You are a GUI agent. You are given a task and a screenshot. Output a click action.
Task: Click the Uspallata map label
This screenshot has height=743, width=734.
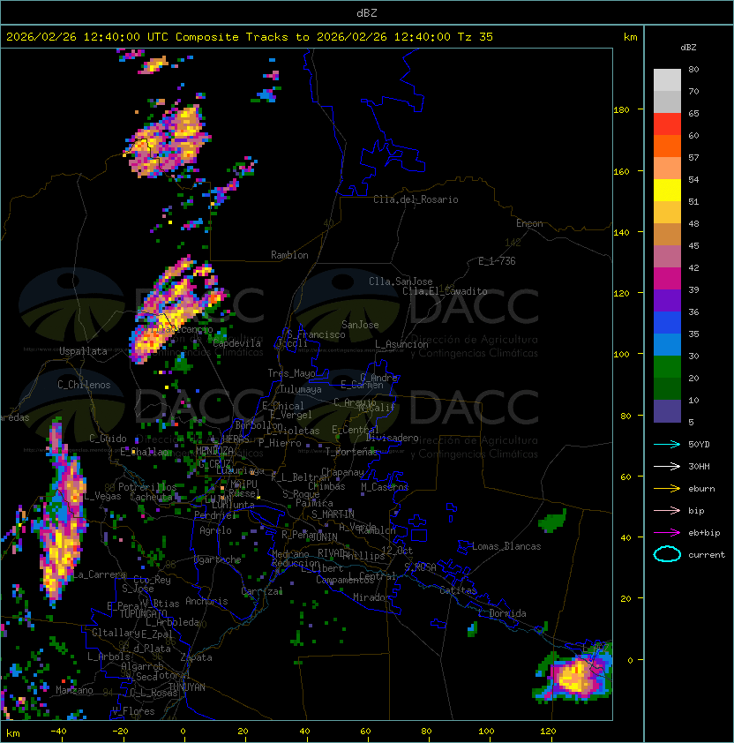83,351
